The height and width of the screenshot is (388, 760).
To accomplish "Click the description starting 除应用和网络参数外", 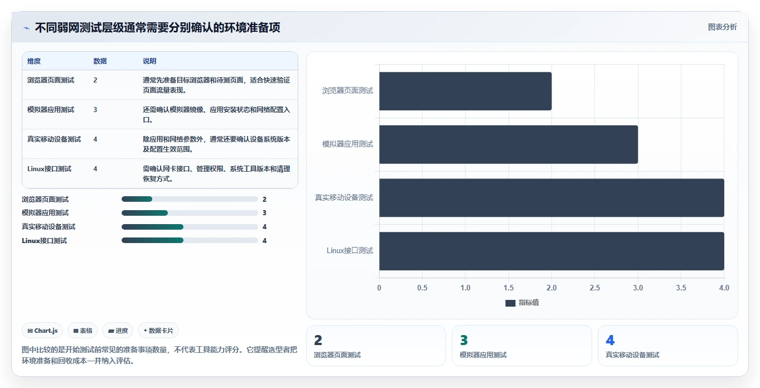I will click(216, 144).
